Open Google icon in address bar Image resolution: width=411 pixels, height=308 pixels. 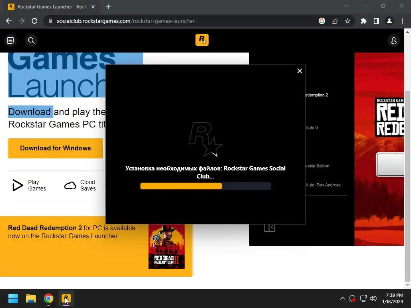point(322,21)
